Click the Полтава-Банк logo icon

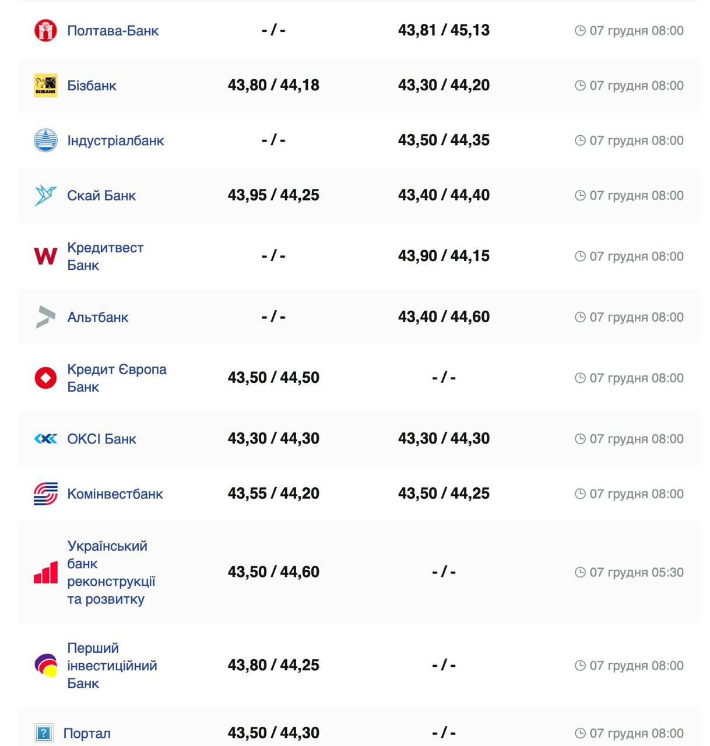point(45,30)
